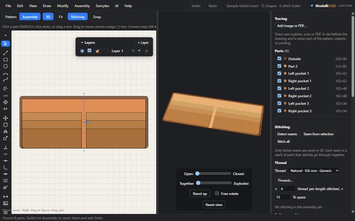Click the Layer 1 return arrow icon

click(139, 51)
